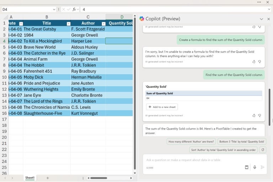Screen dimensions: 273x182
Task: Thumbs up the Sum of Quantity Sold response
Action: (x=254, y=116)
